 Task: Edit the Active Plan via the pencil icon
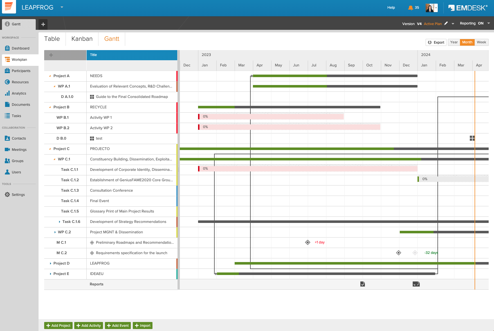pyautogui.click(x=446, y=24)
